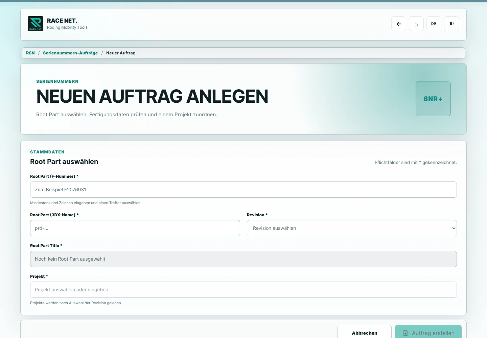487x338 pixels.
Task: Open Seriennummern-Aufträge breadcrumb link
Action: pyautogui.click(x=70, y=53)
